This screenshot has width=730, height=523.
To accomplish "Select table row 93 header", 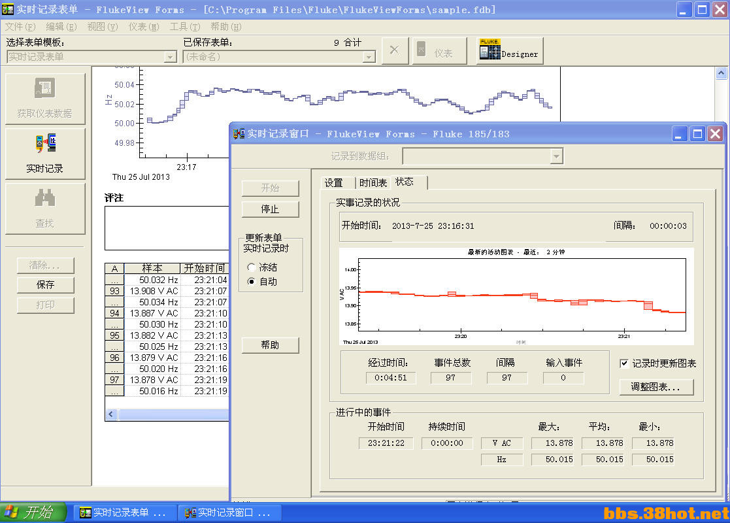I will tap(114, 291).
